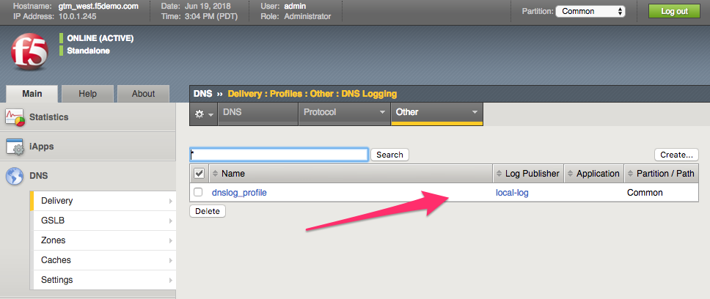
Task: Click the Search button
Action: 389,155
